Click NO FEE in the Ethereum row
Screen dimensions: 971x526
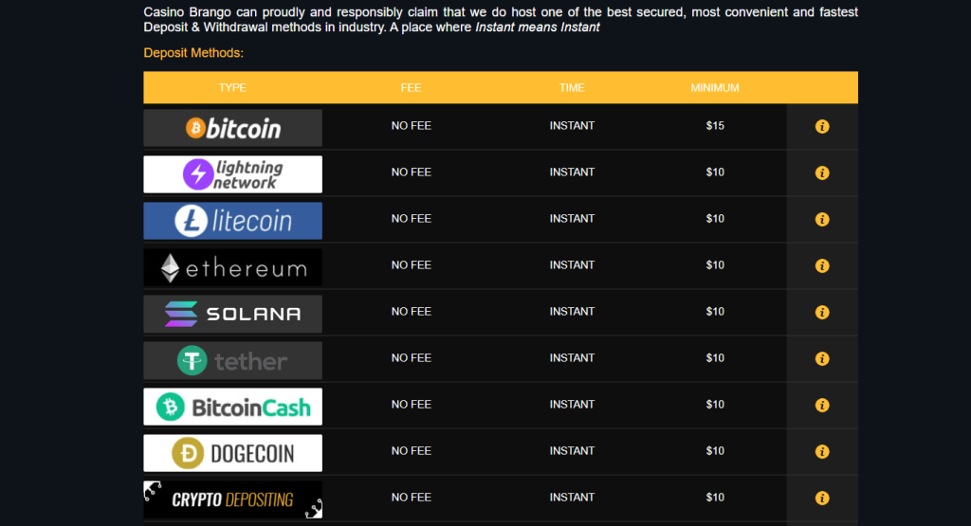(412, 264)
